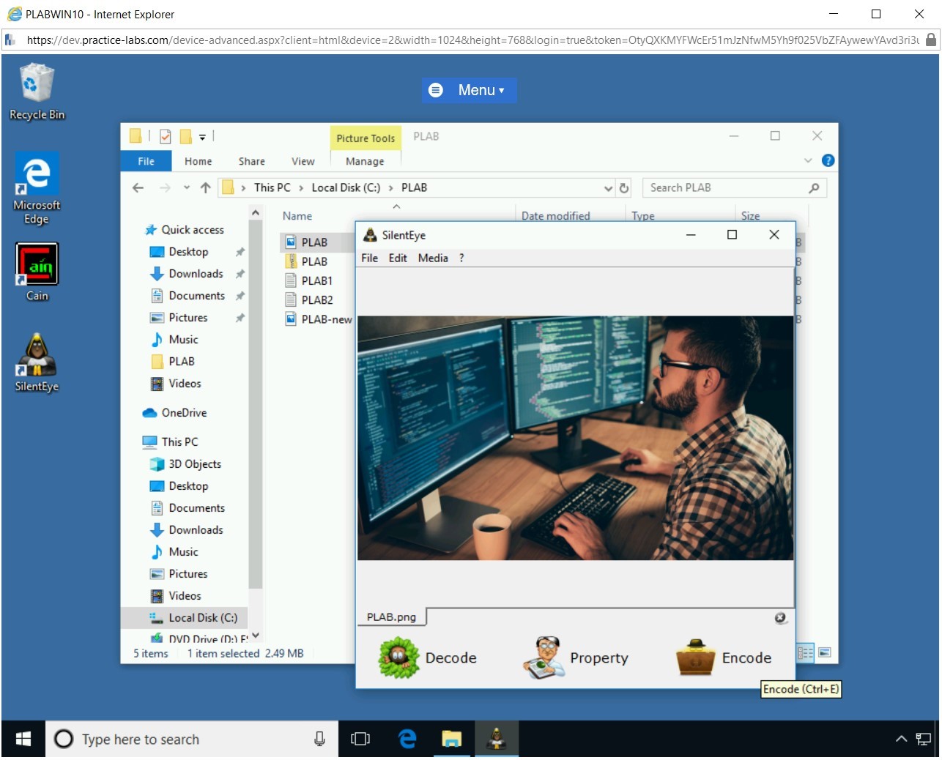Click the Refresh button beside address bar
Viewport: 942px width, 760px height.
point(624,188)
